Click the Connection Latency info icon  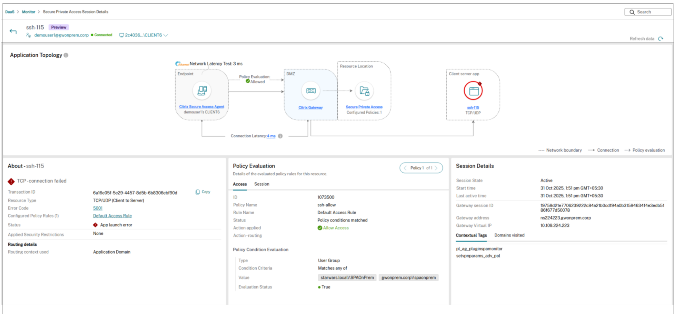280,136
